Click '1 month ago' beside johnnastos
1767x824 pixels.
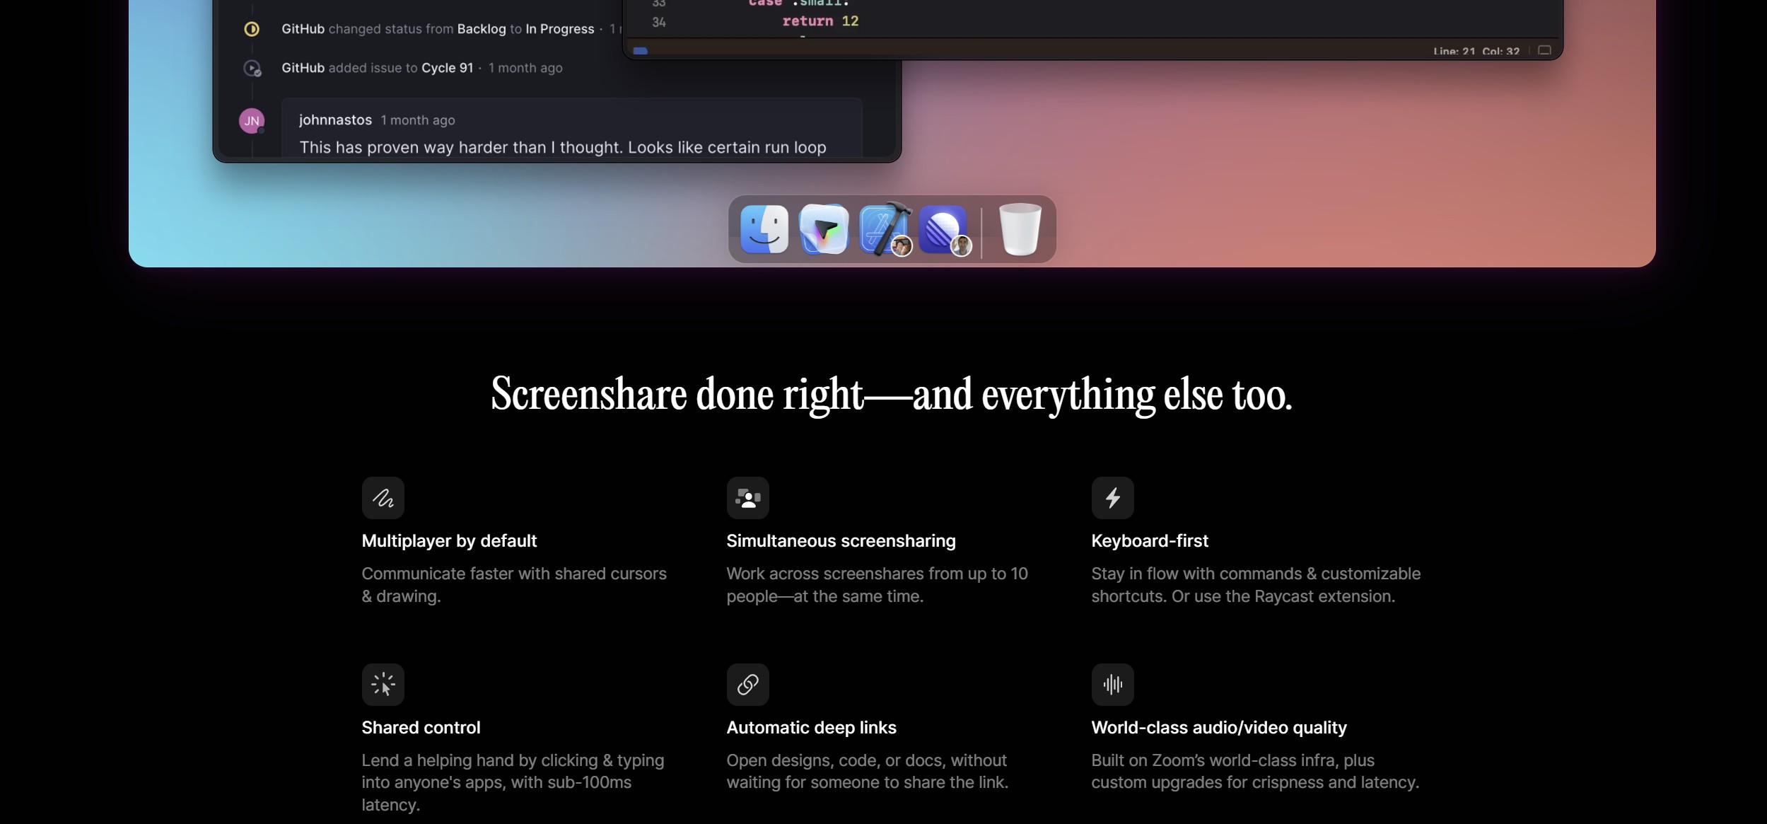[x=418, y=120]
